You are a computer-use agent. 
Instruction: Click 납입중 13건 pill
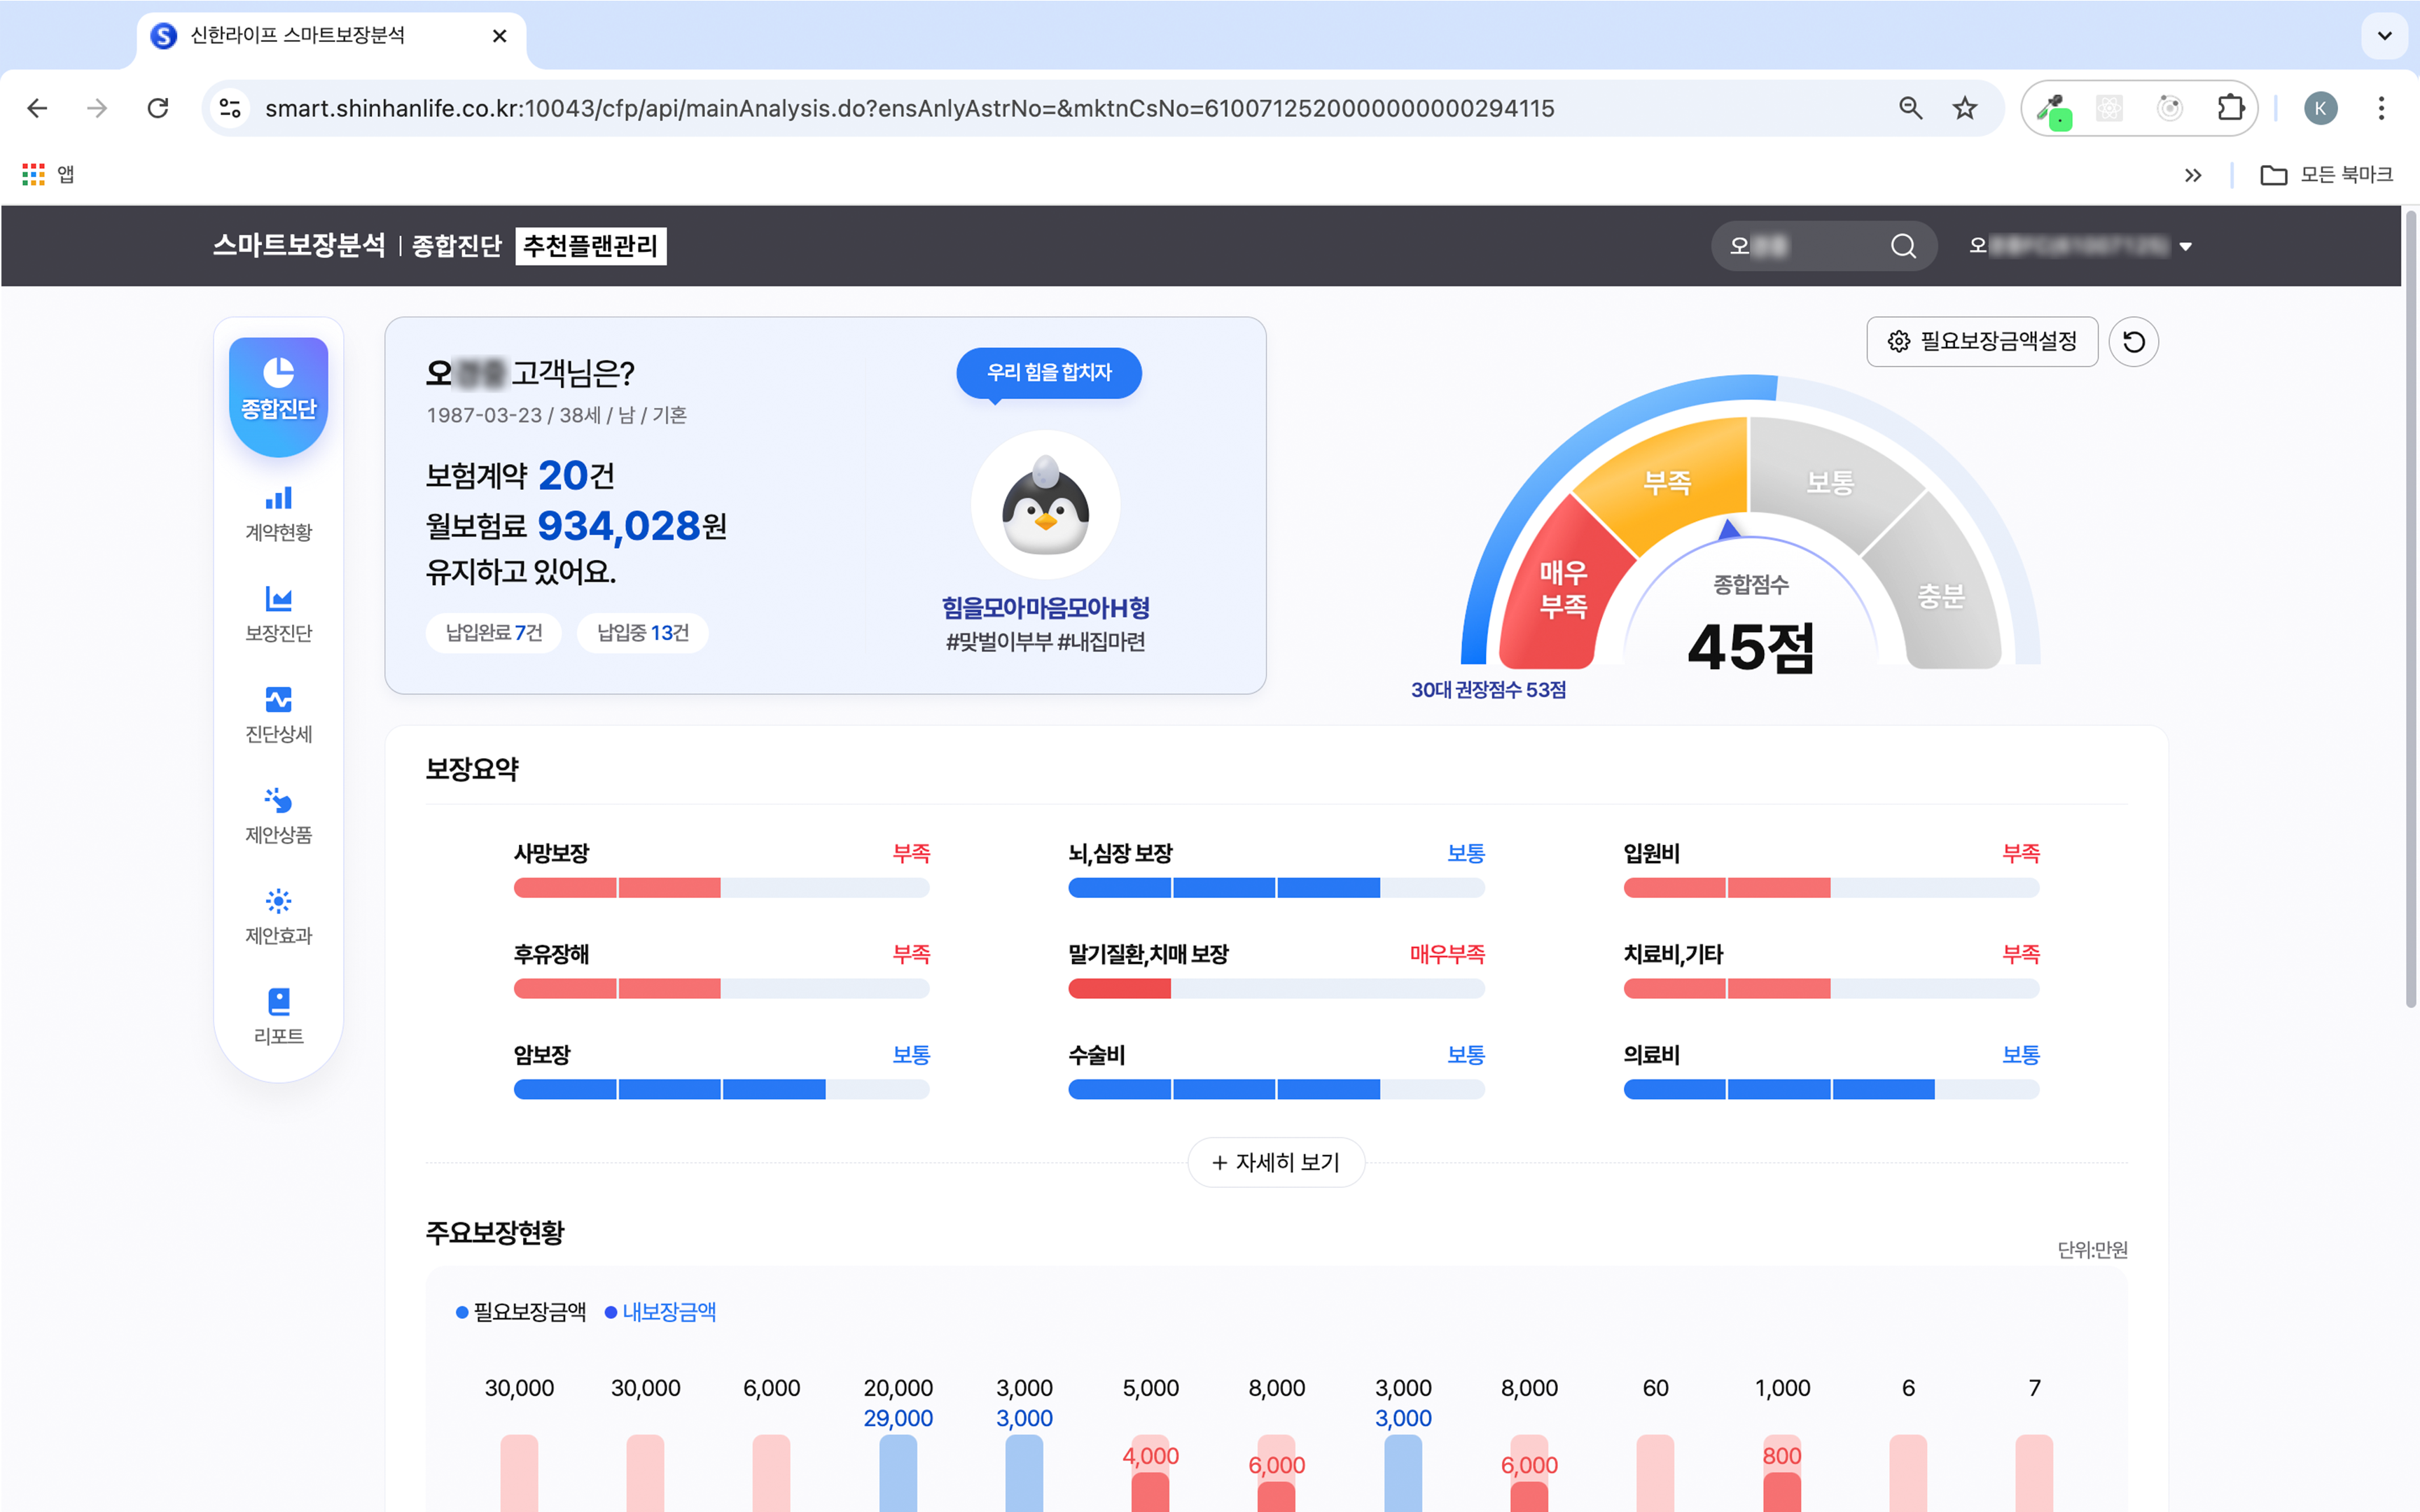642,633
